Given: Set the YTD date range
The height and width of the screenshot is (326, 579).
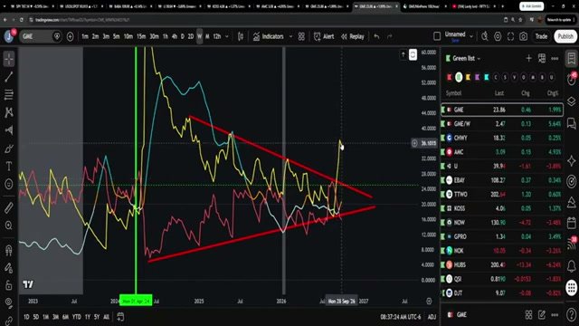Looking at the screenshot, I should point(76,317).
